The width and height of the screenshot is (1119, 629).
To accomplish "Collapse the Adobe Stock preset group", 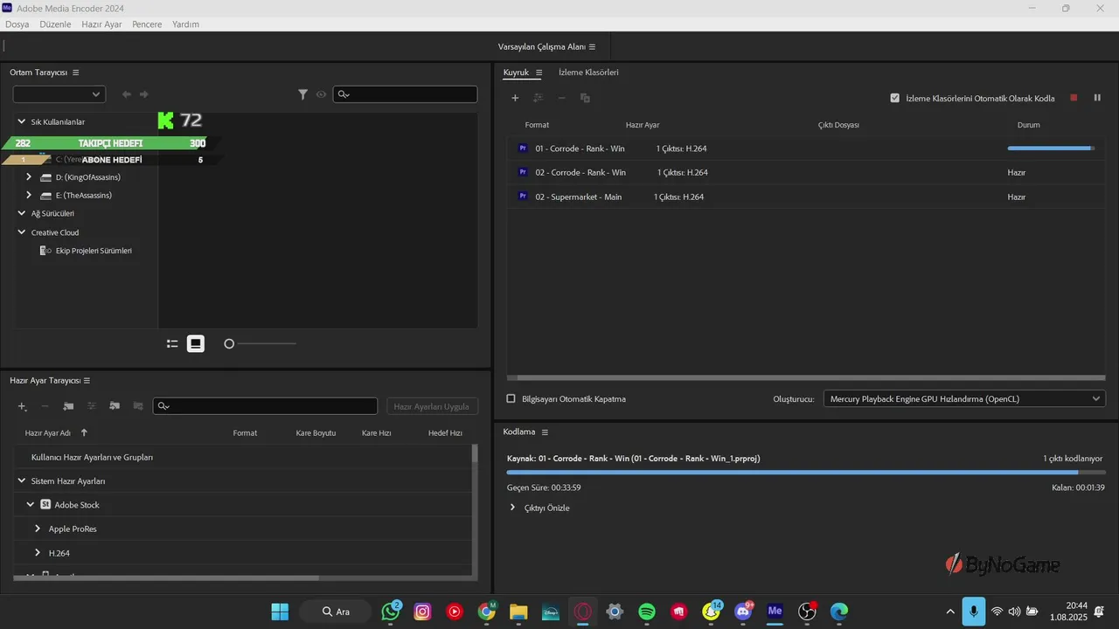I will coord(31,505).
